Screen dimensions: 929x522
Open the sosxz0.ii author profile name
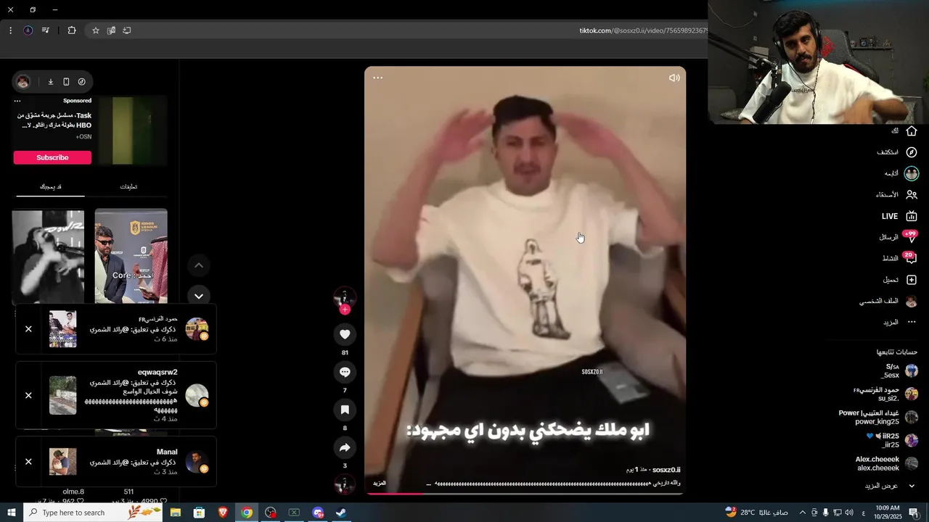[666, 470]
